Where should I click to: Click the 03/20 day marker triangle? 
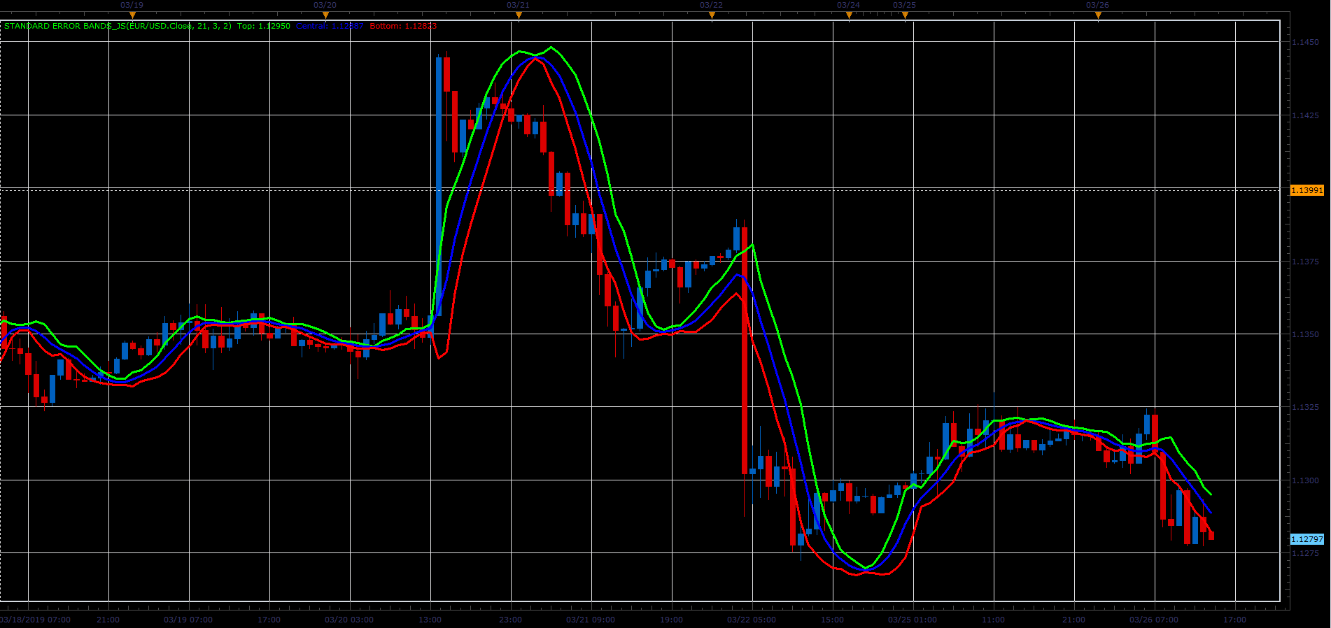325,15
